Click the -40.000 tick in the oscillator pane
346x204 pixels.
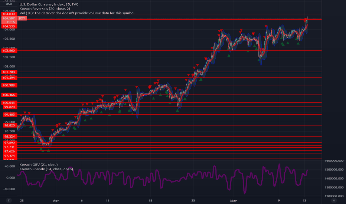[10, 189]
